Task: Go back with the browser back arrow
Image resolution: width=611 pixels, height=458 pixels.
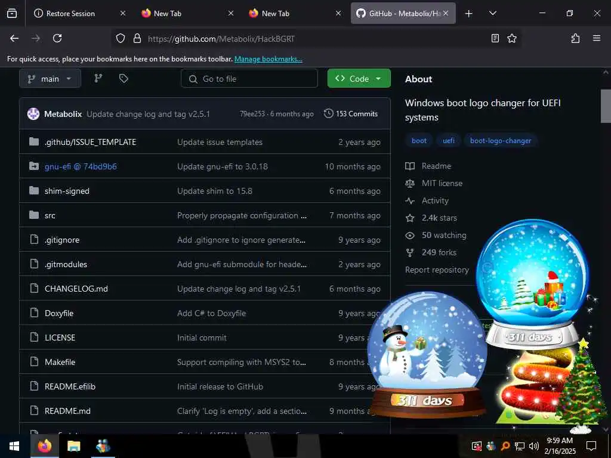Action: coord(14,38)
